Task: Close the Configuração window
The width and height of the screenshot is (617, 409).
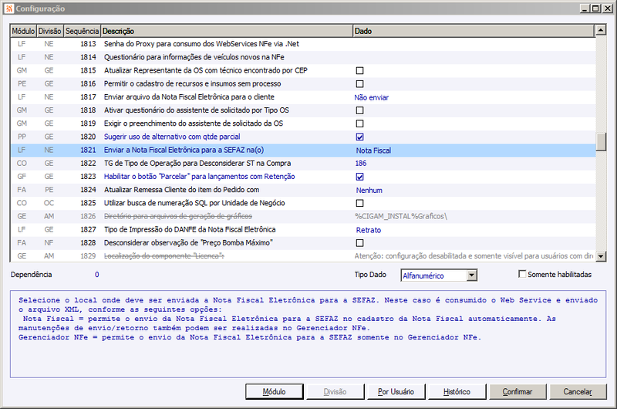Action: [x=607, y=8]
